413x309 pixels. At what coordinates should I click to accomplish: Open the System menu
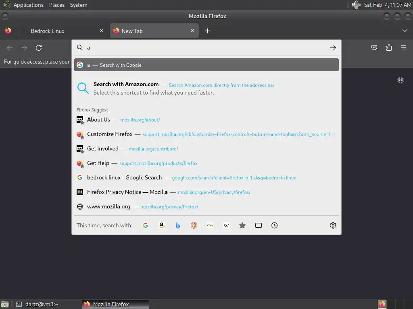tap(79, 5)
